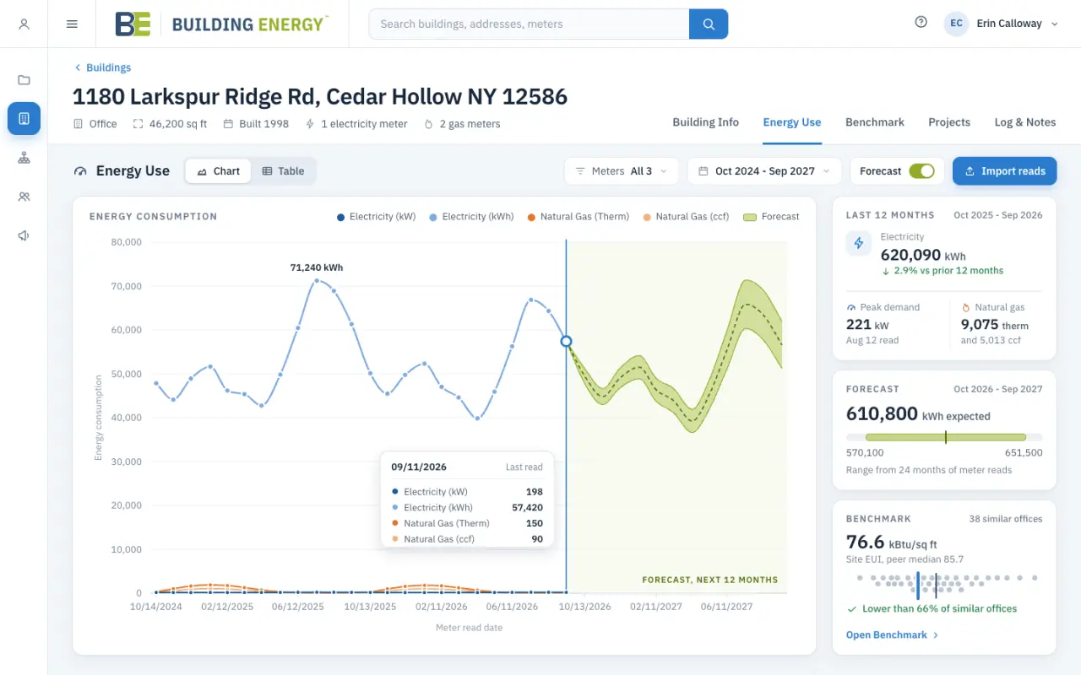The image size is (1081, 675).
Task: Open the hierarchy org-chart sidebar icon
Action: (24, 158)
